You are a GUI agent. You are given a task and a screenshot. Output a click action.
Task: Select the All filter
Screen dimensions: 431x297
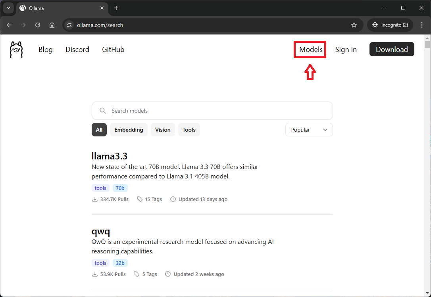[99, 130]
